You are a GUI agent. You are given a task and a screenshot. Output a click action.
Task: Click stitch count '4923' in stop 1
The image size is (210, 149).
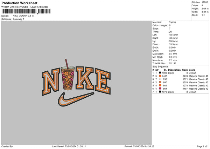point(164,73)
